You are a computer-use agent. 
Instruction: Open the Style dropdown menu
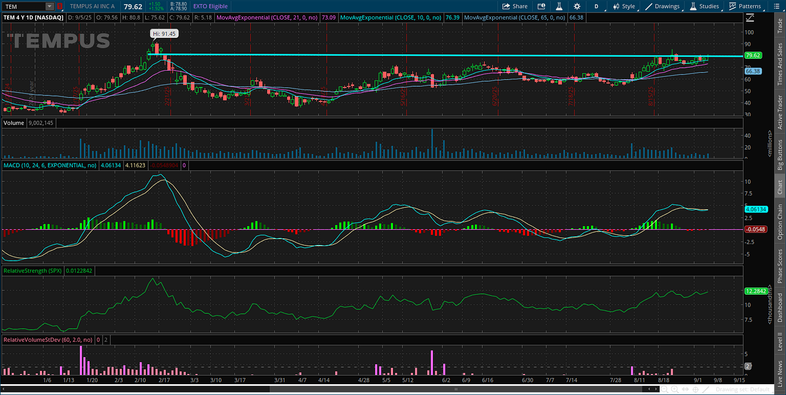point(624,6)
